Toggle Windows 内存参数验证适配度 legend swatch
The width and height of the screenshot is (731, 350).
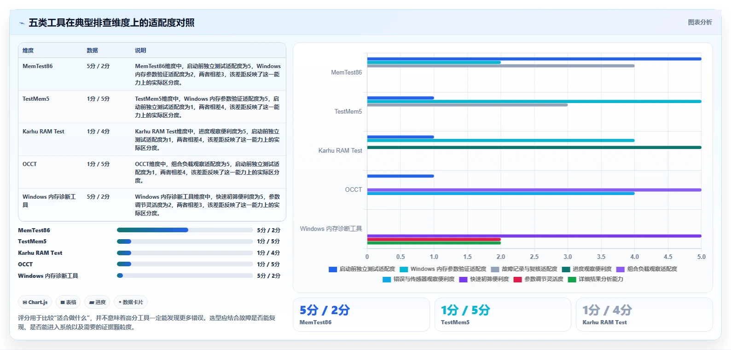click(404, 269)
